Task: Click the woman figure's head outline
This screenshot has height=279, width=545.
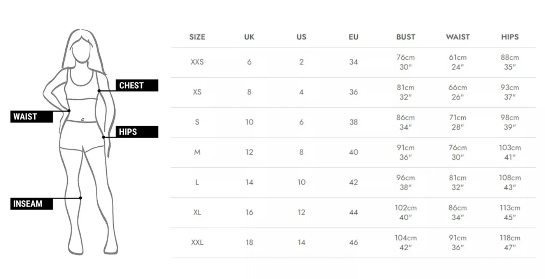Action: pos(82,50)
